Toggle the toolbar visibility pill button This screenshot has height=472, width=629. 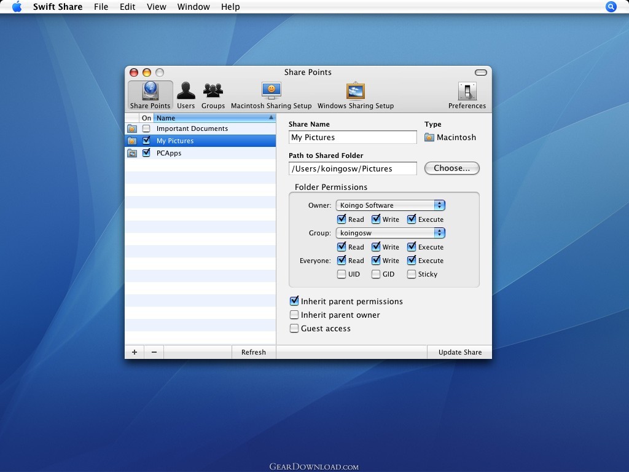(x=480, y=73)
